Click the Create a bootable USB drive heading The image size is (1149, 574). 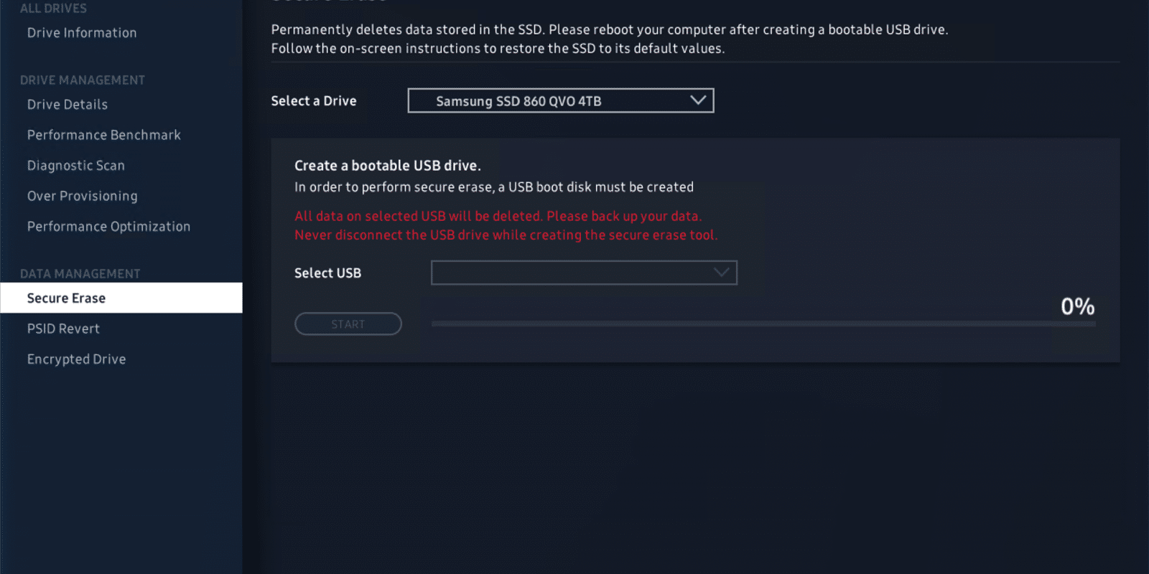[388, 166]
